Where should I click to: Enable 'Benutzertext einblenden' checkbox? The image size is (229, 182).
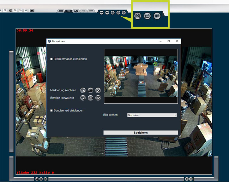pos(51,111)
